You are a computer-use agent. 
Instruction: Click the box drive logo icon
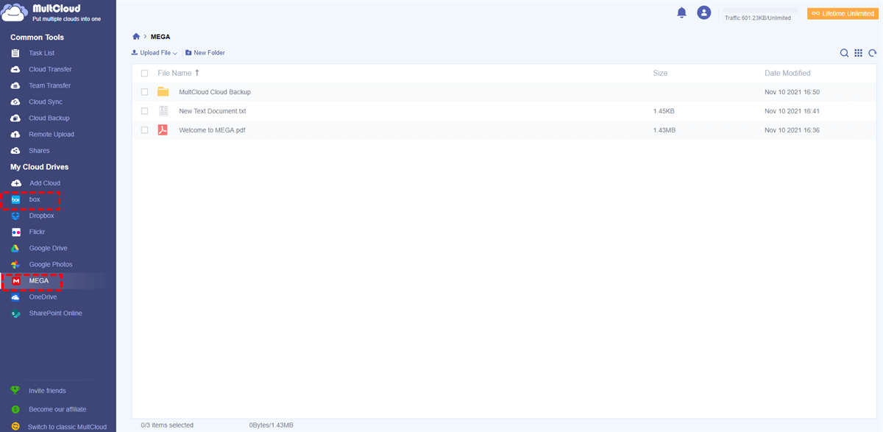(15, 199)
